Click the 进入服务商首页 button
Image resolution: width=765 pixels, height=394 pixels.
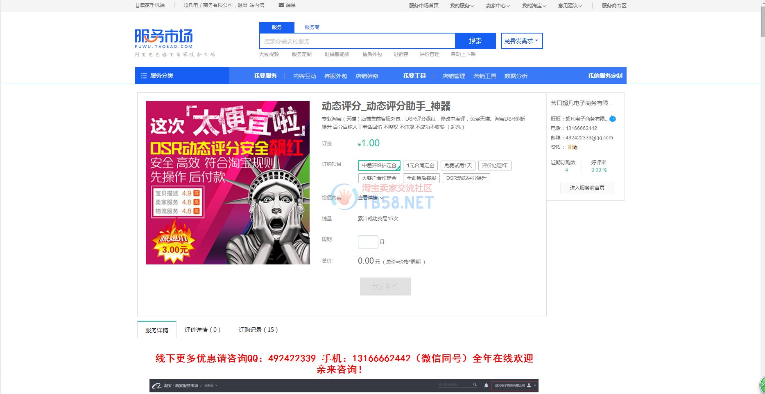pos(587,188)
